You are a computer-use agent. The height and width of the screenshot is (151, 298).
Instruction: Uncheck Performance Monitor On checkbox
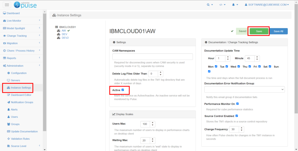[x=237, y=104]
